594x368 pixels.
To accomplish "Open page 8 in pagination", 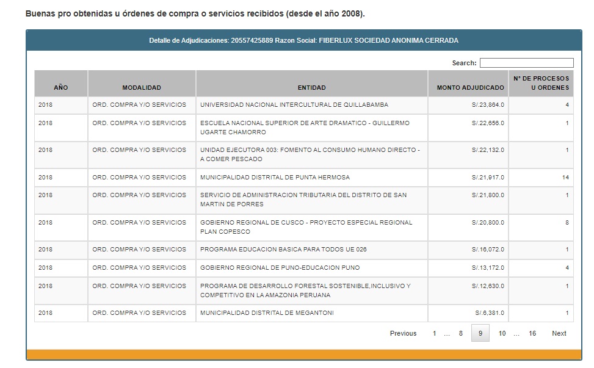I will 461,333.
